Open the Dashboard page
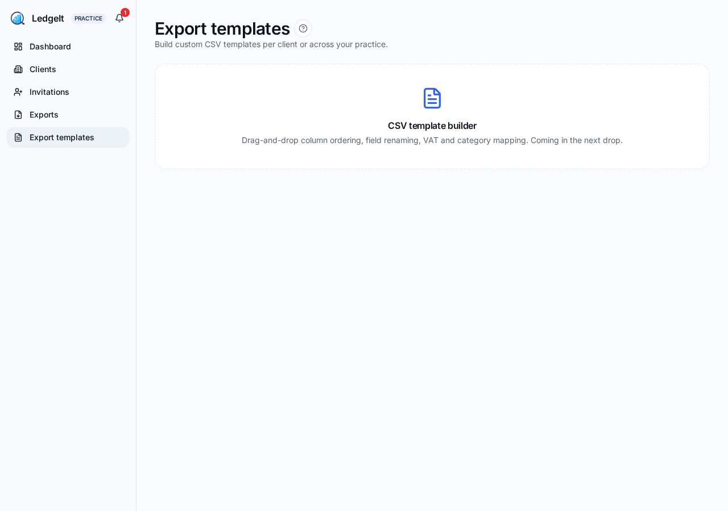Viewport: 728px width, 511px height. click(x=68, y=47)
